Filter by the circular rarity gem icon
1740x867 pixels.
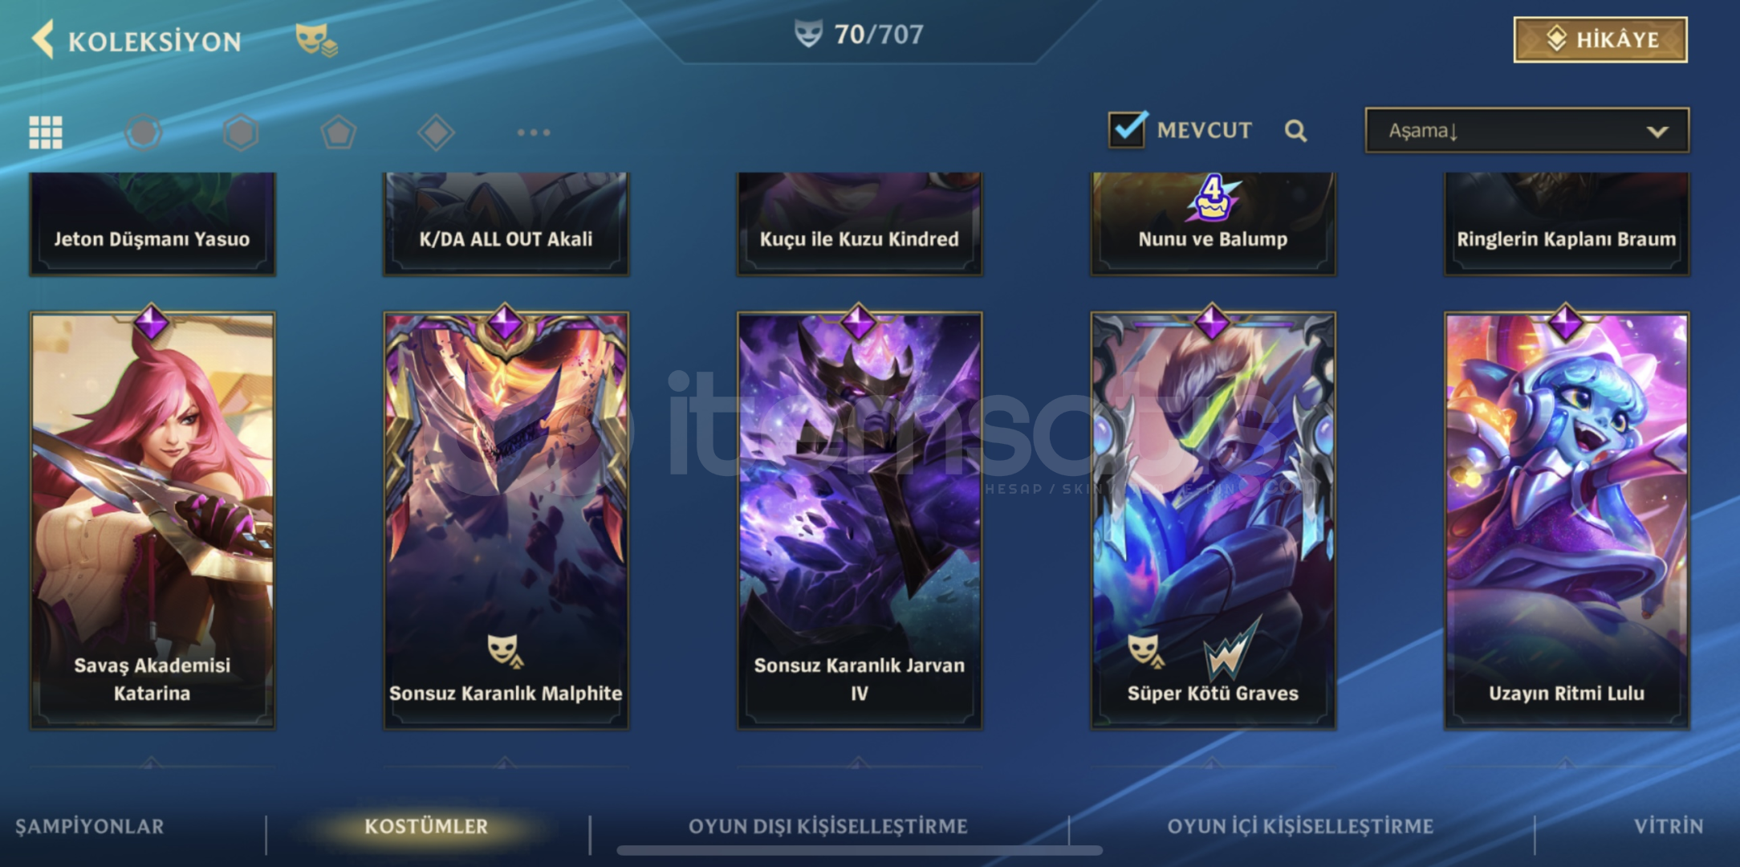click(x=144, y=132)
